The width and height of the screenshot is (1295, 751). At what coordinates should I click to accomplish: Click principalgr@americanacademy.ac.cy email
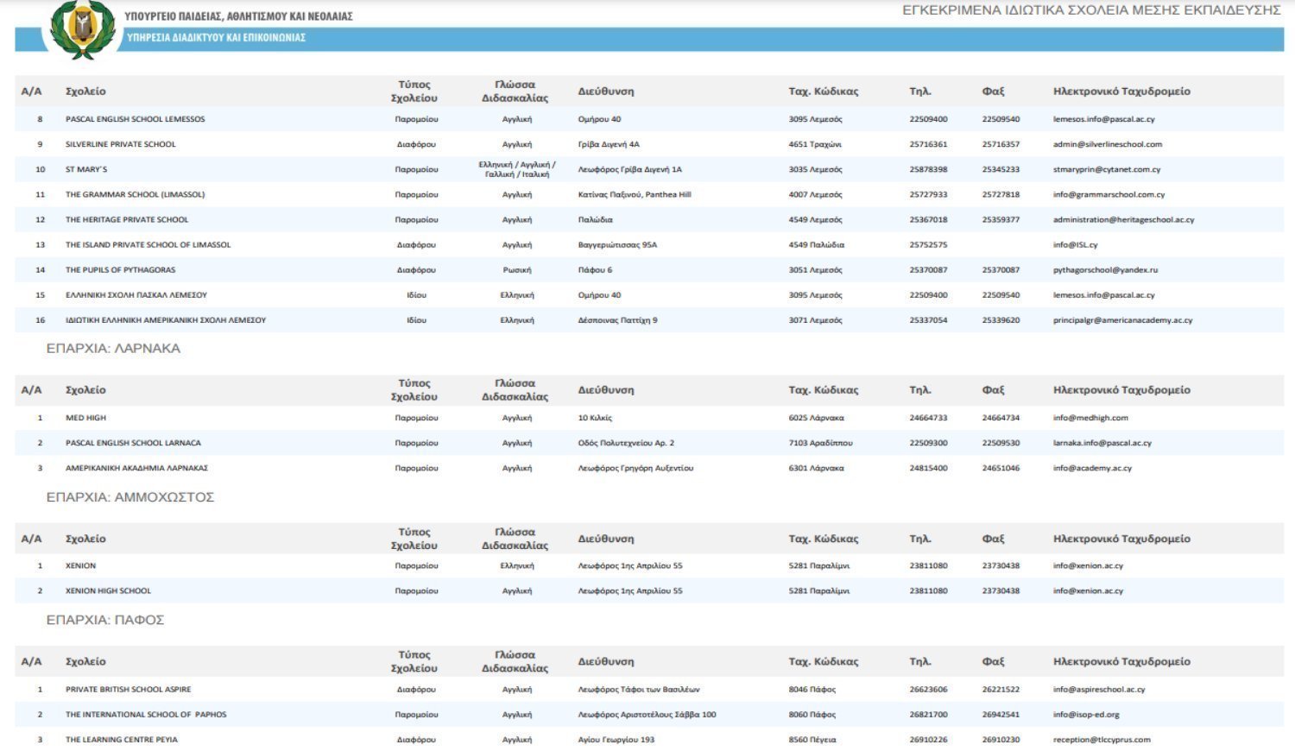point(1123,319)
